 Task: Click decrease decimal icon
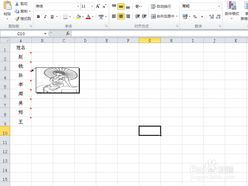[x=218, y=17]
